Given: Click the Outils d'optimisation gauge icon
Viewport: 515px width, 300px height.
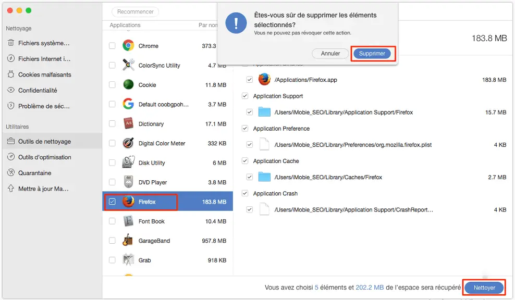Looking at the screenshot, I should coord(11,157).
